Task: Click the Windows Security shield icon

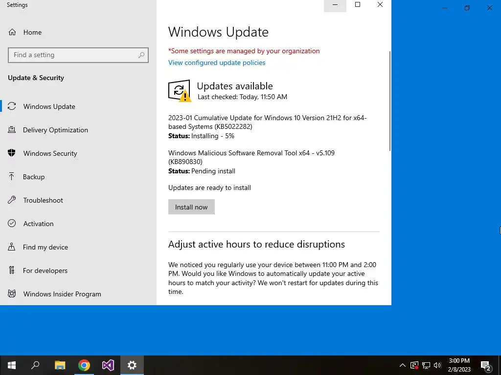Action: click(x=12, y=153)
